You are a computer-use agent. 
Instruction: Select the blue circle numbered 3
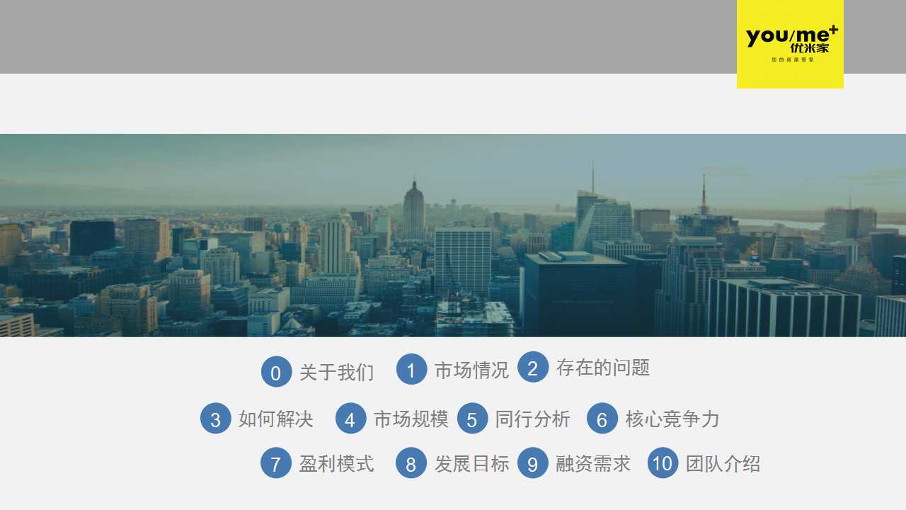click(216, 419)
